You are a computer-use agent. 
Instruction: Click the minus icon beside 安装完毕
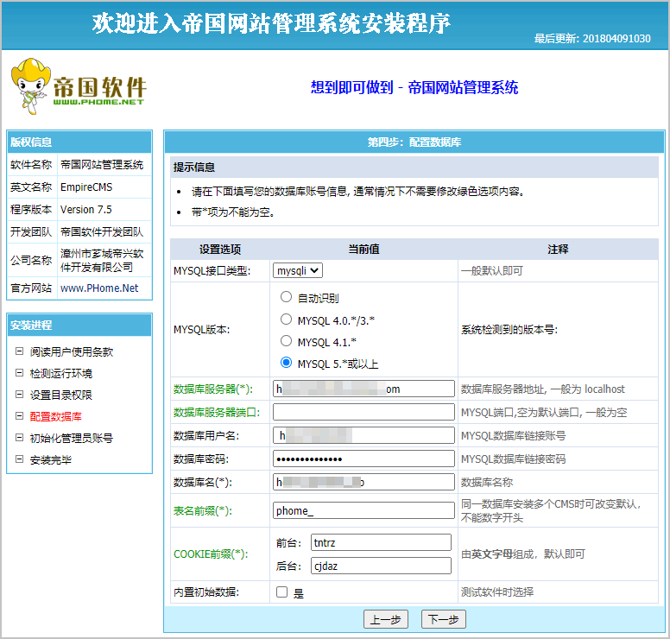pos(19,459)
